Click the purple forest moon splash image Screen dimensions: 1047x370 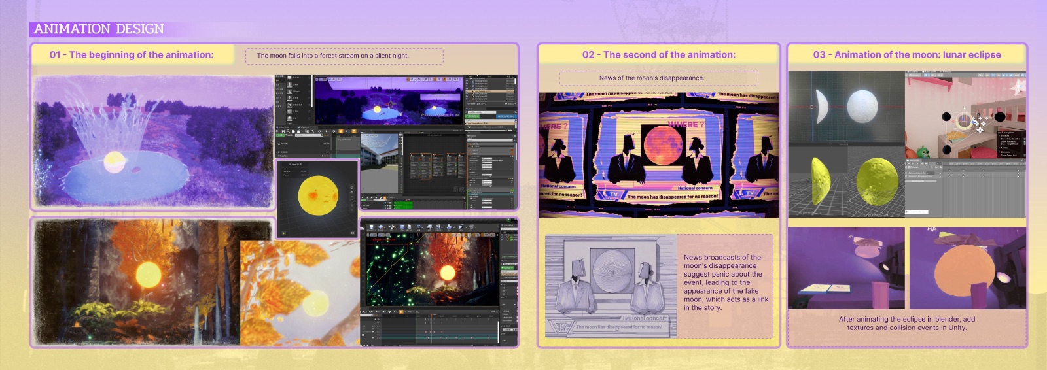coord(152,142)
